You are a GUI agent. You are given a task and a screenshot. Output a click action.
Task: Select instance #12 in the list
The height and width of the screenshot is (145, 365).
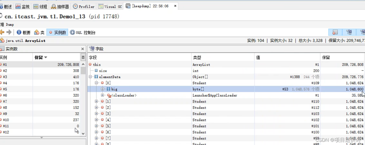pyautogui.click(x=40, y=132)
